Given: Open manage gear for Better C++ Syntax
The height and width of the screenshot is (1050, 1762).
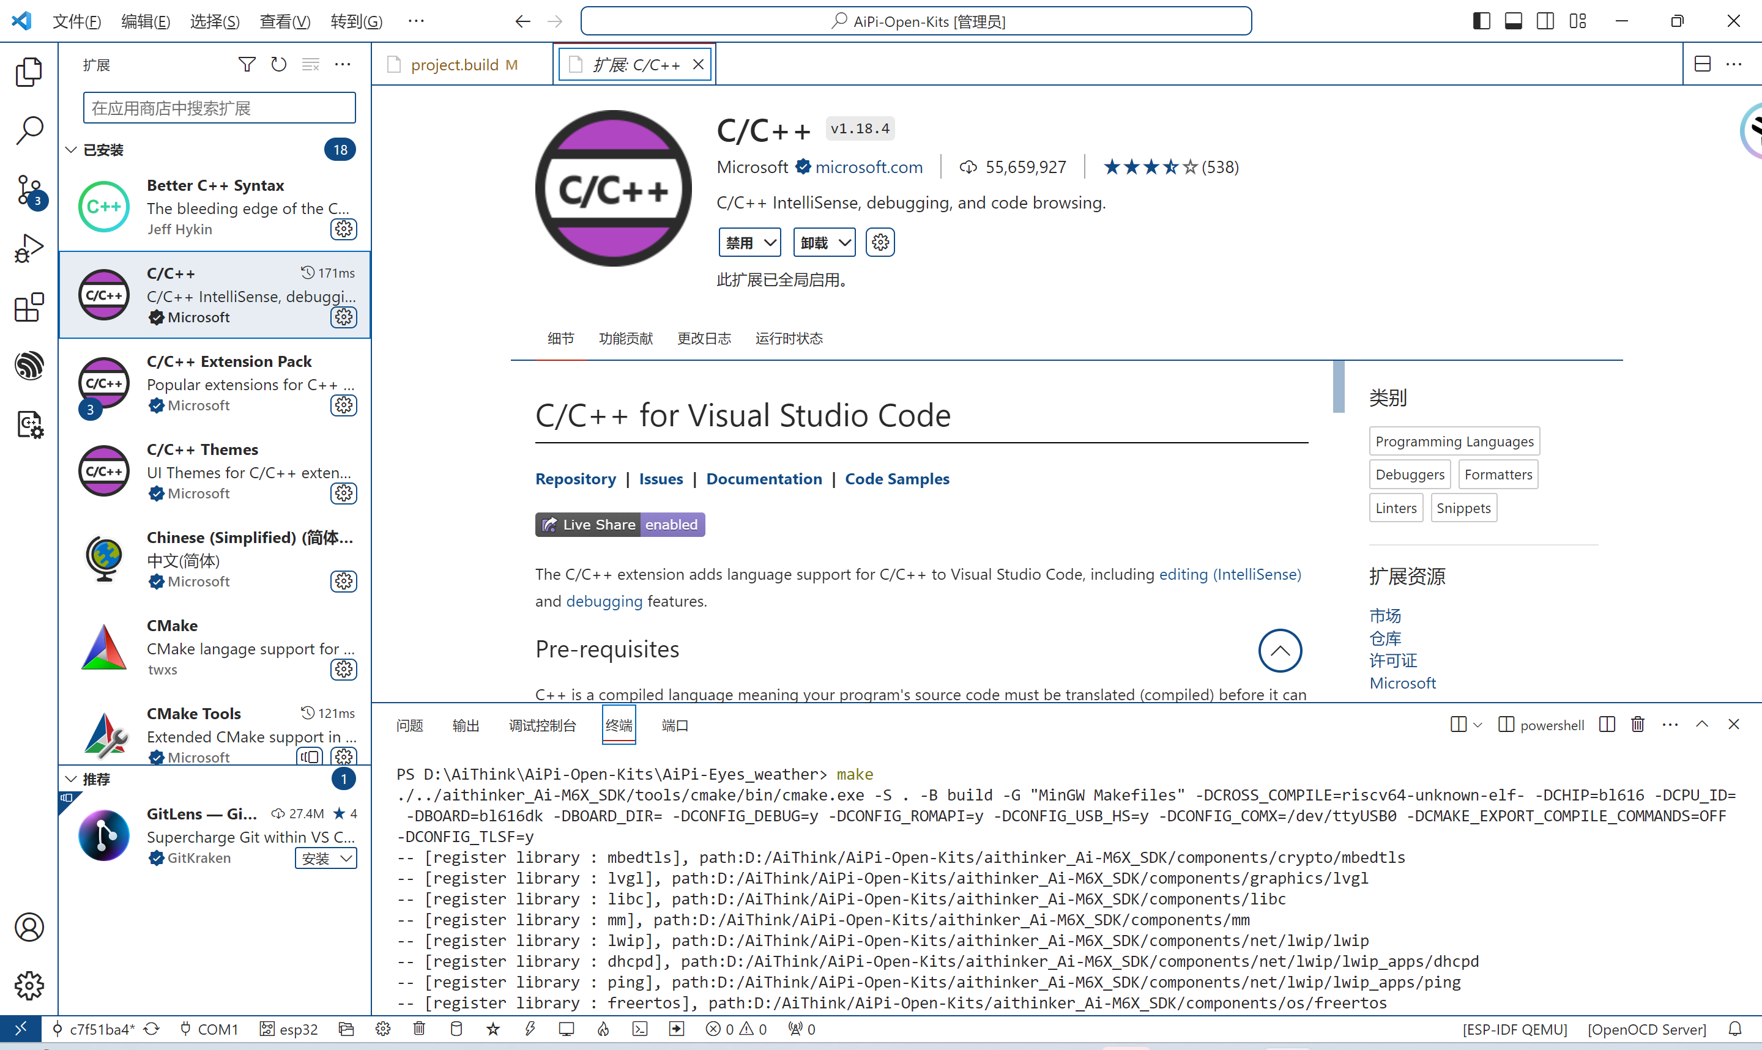Looking at the screenshot, I should [x=344, y=229].
